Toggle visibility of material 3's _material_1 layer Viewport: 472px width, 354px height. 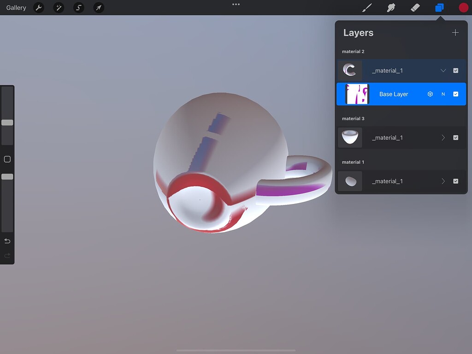pos(456,138)
